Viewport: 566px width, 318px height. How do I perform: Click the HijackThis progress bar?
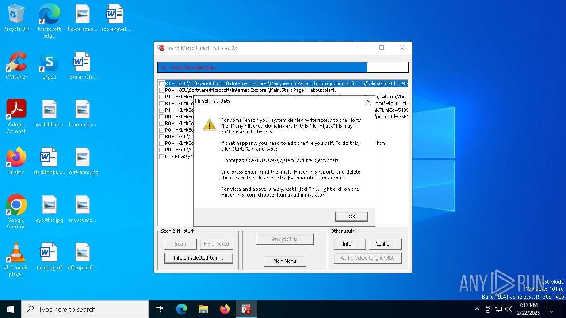point(283,68)
